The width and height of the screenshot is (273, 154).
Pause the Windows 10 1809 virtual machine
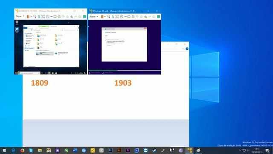[28, 17]
